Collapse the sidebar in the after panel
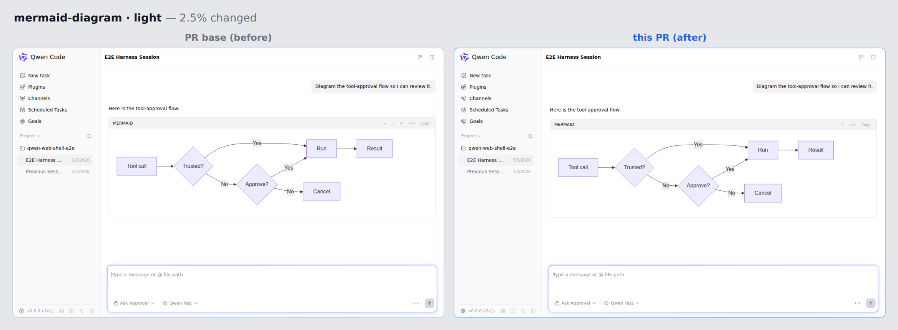 533,311
